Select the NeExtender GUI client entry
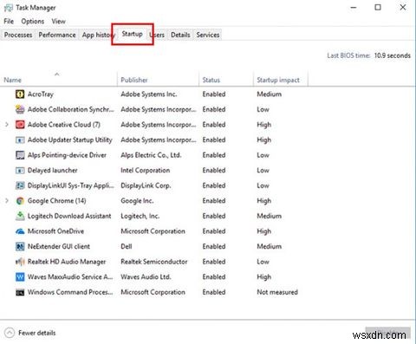Screen dimensions: 416x344 tap(59, 246)
